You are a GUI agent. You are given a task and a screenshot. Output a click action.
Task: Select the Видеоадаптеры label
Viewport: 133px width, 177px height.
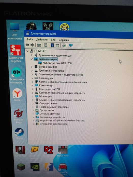tap(48, 59)
